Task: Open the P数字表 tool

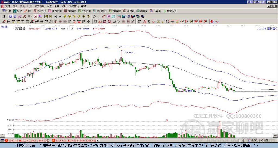Action: [x=70, y=11]
